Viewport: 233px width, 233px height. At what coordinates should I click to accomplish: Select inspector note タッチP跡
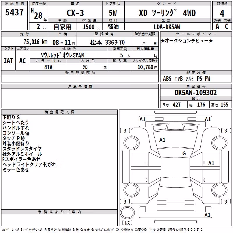point(13,138)
